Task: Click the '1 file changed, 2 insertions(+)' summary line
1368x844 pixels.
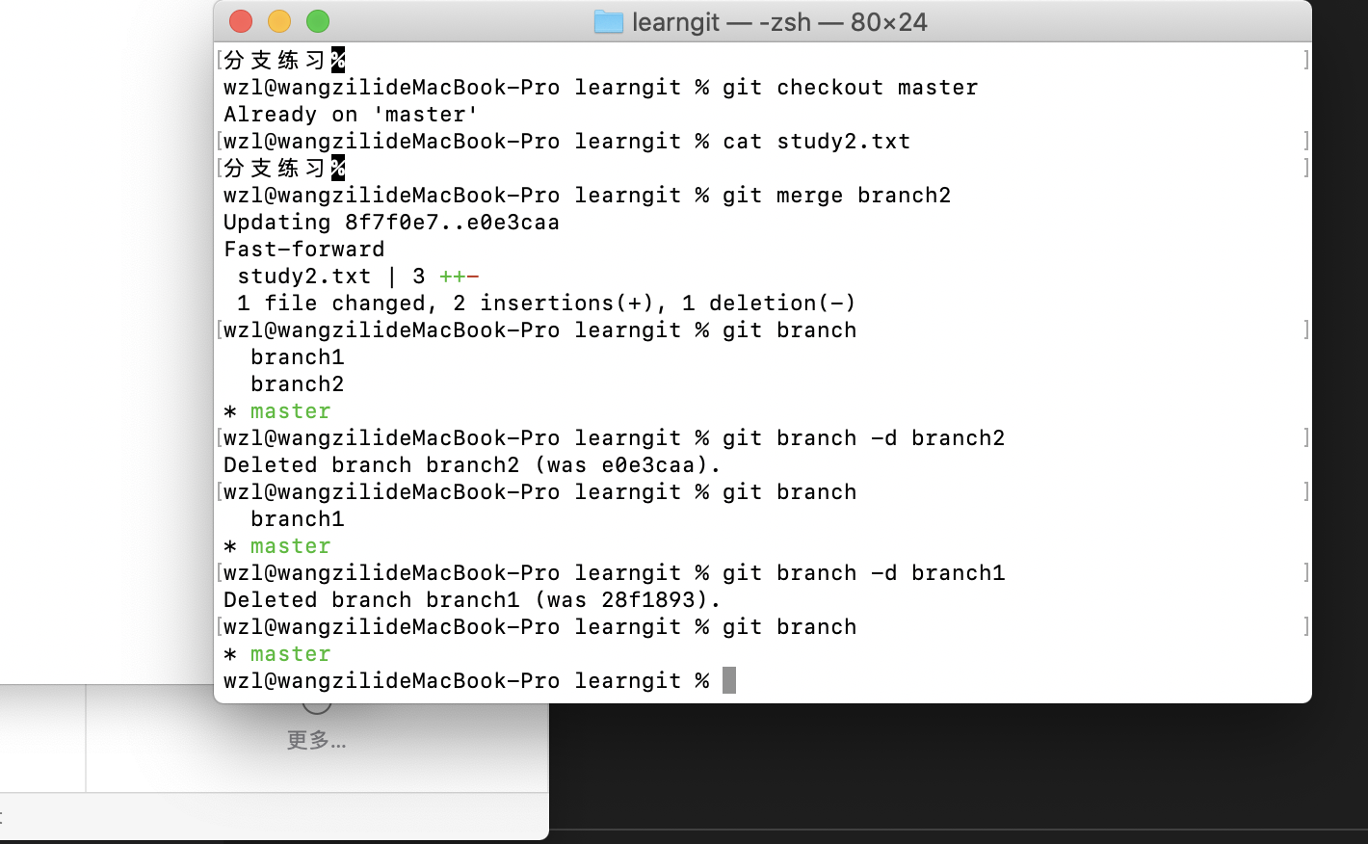Action: pos(546,303)
